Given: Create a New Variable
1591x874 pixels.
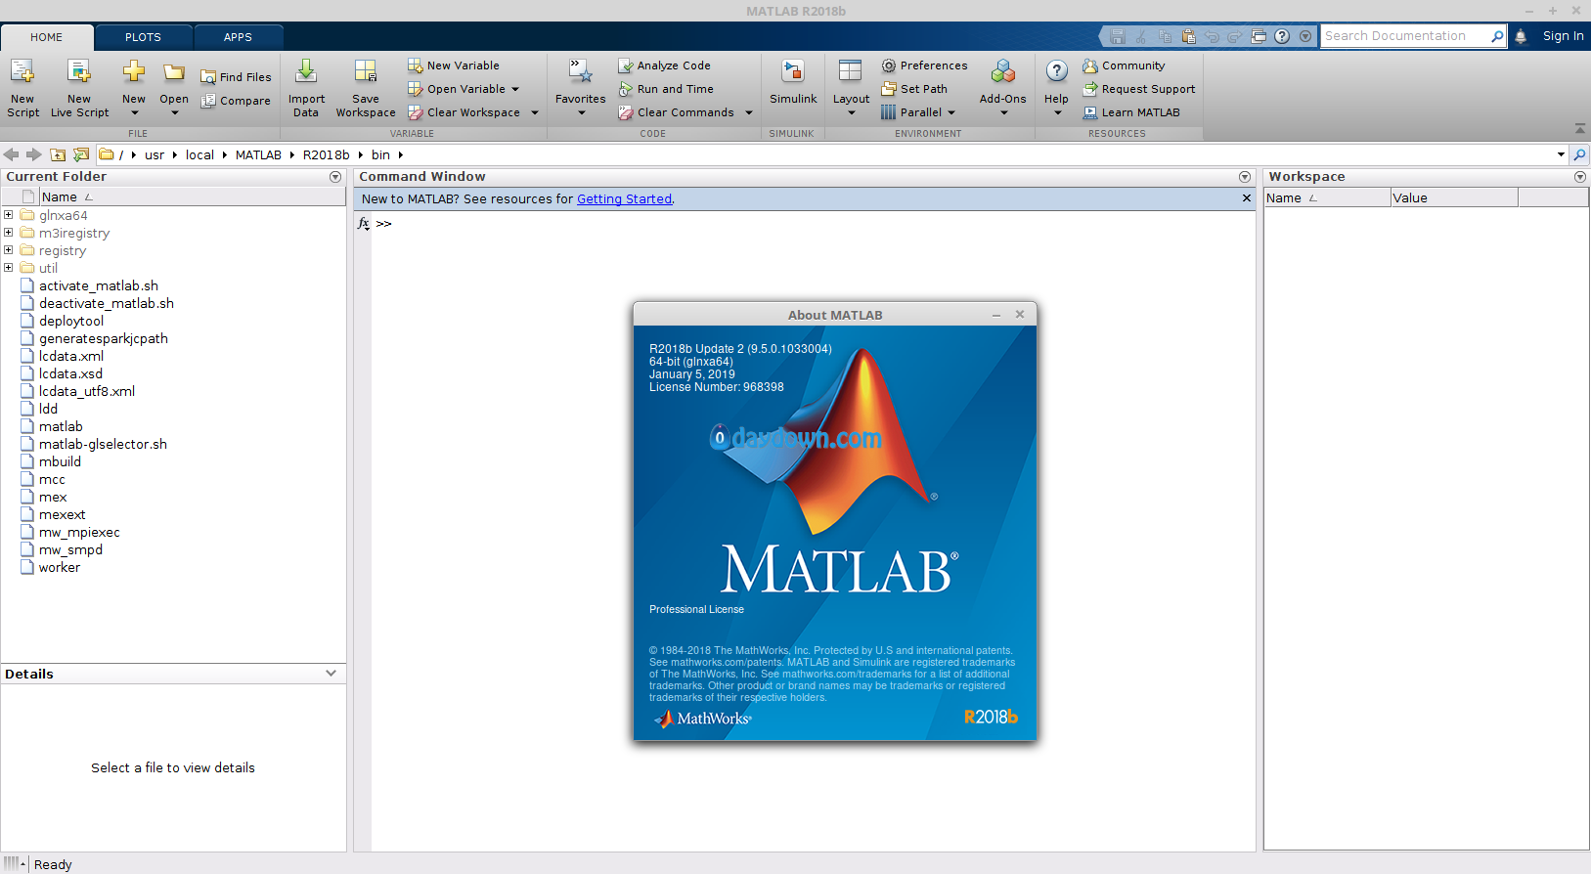Looking at the screenshot, I should 454,66.
